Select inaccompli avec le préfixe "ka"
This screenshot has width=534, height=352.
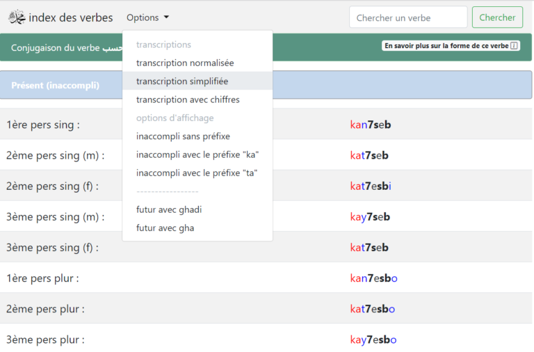[197, 154]
